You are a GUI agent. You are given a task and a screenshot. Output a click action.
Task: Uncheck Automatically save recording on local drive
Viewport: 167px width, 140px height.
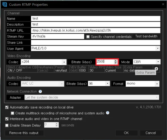coord(7,107)
